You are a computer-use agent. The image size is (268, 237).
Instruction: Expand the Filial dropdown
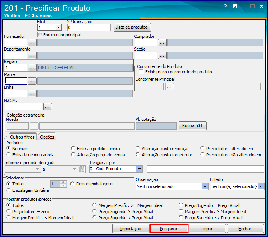pyautogui.click(x=58, y=27)
